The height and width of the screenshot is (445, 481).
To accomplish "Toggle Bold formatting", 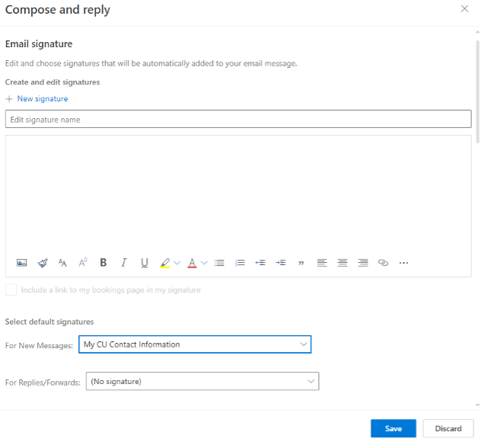I will (104, 263).
